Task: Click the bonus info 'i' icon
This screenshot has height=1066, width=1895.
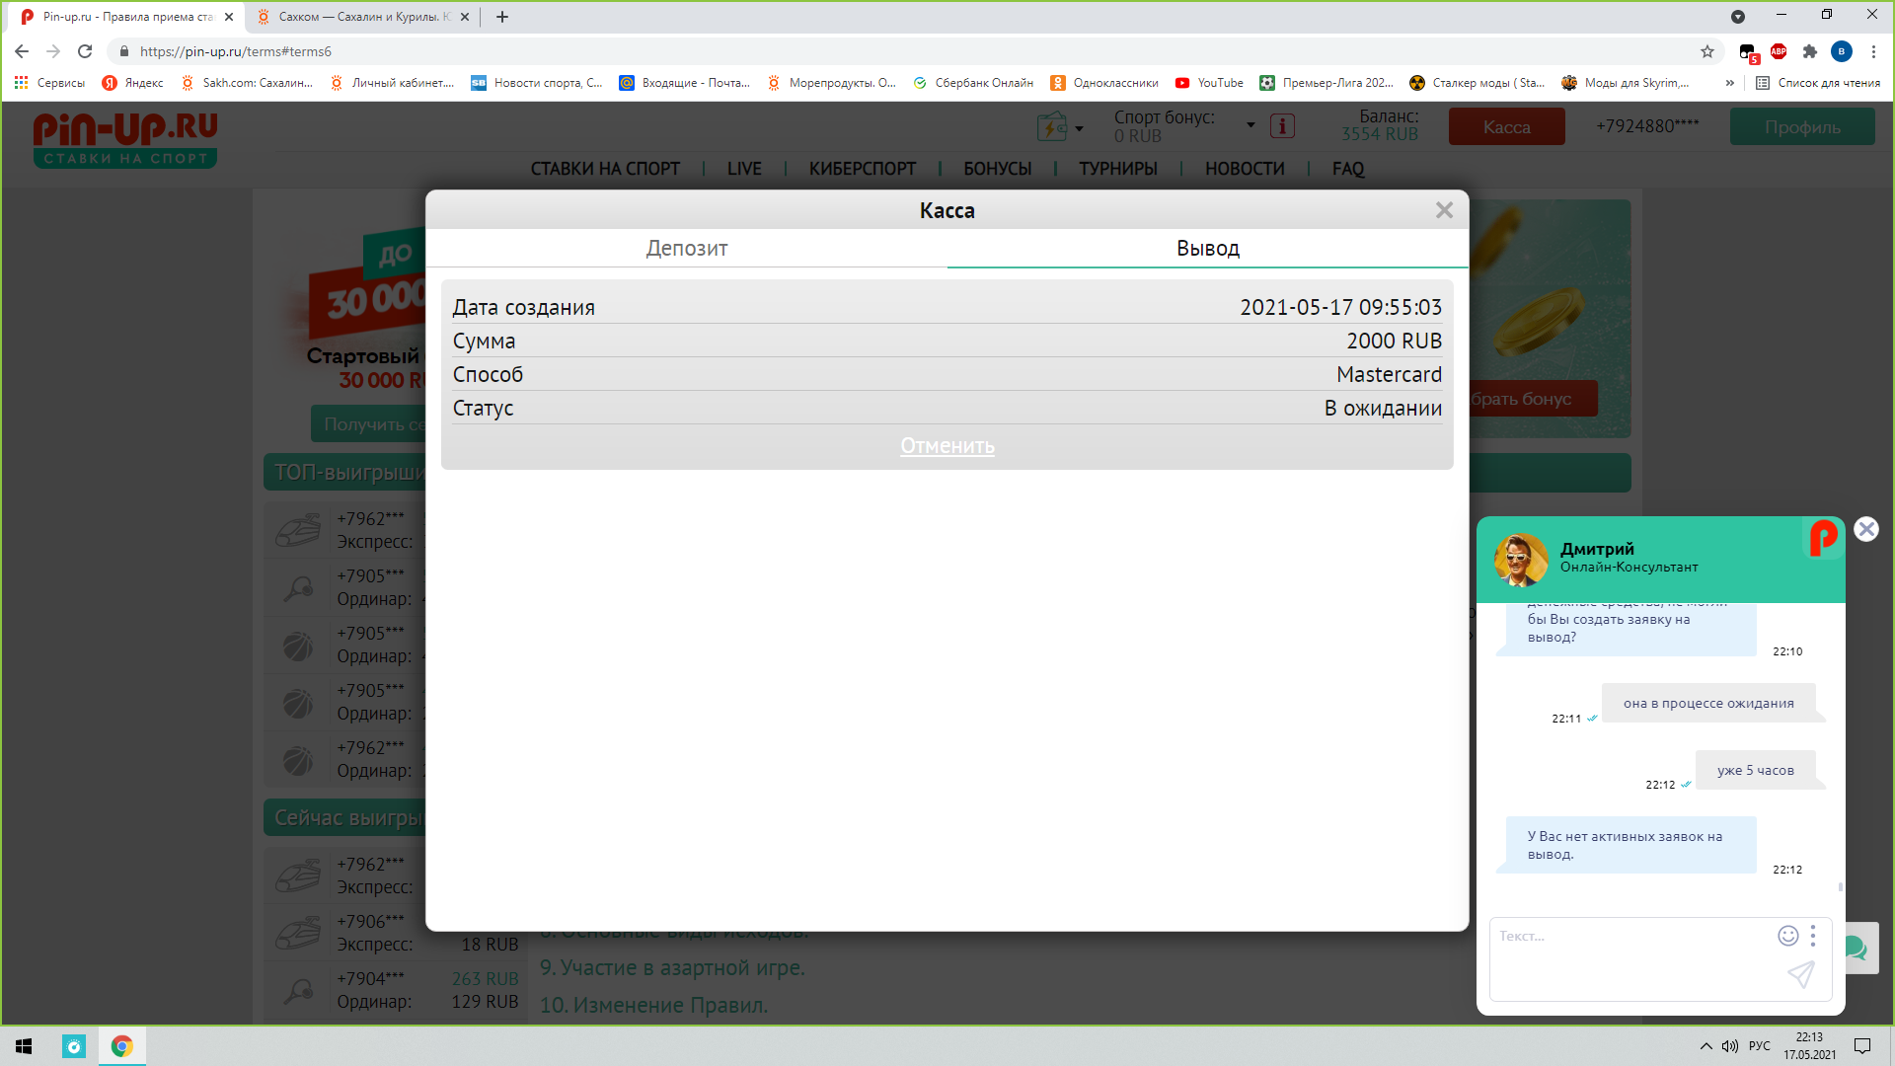Action: 1282,126
